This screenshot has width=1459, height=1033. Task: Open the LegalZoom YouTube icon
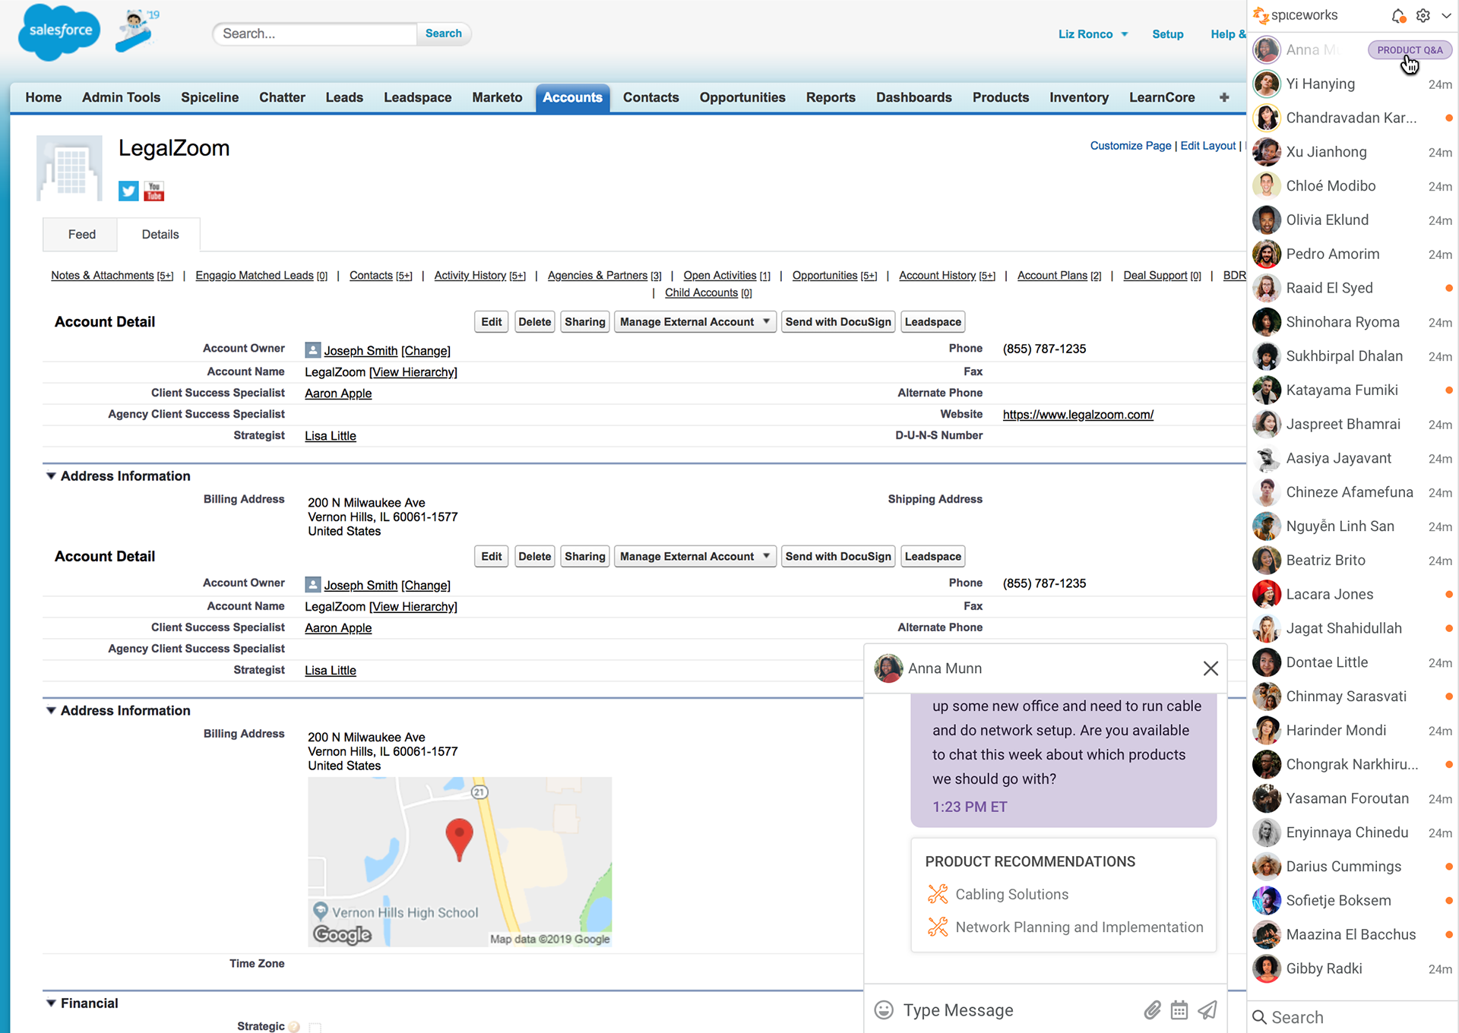pyautogui.click(x=154, y=191)
